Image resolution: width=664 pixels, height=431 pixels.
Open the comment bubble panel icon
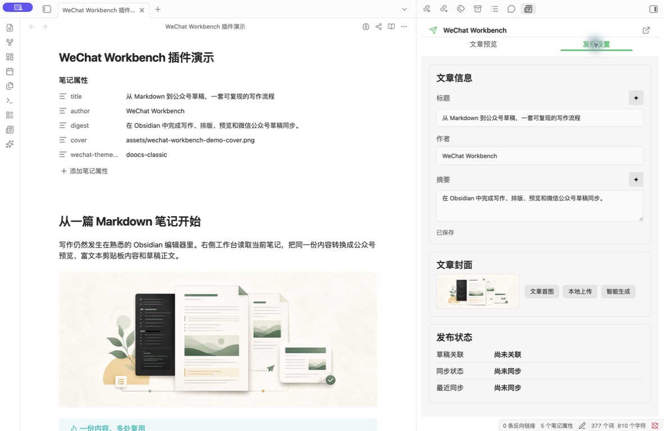pos(512,9)
